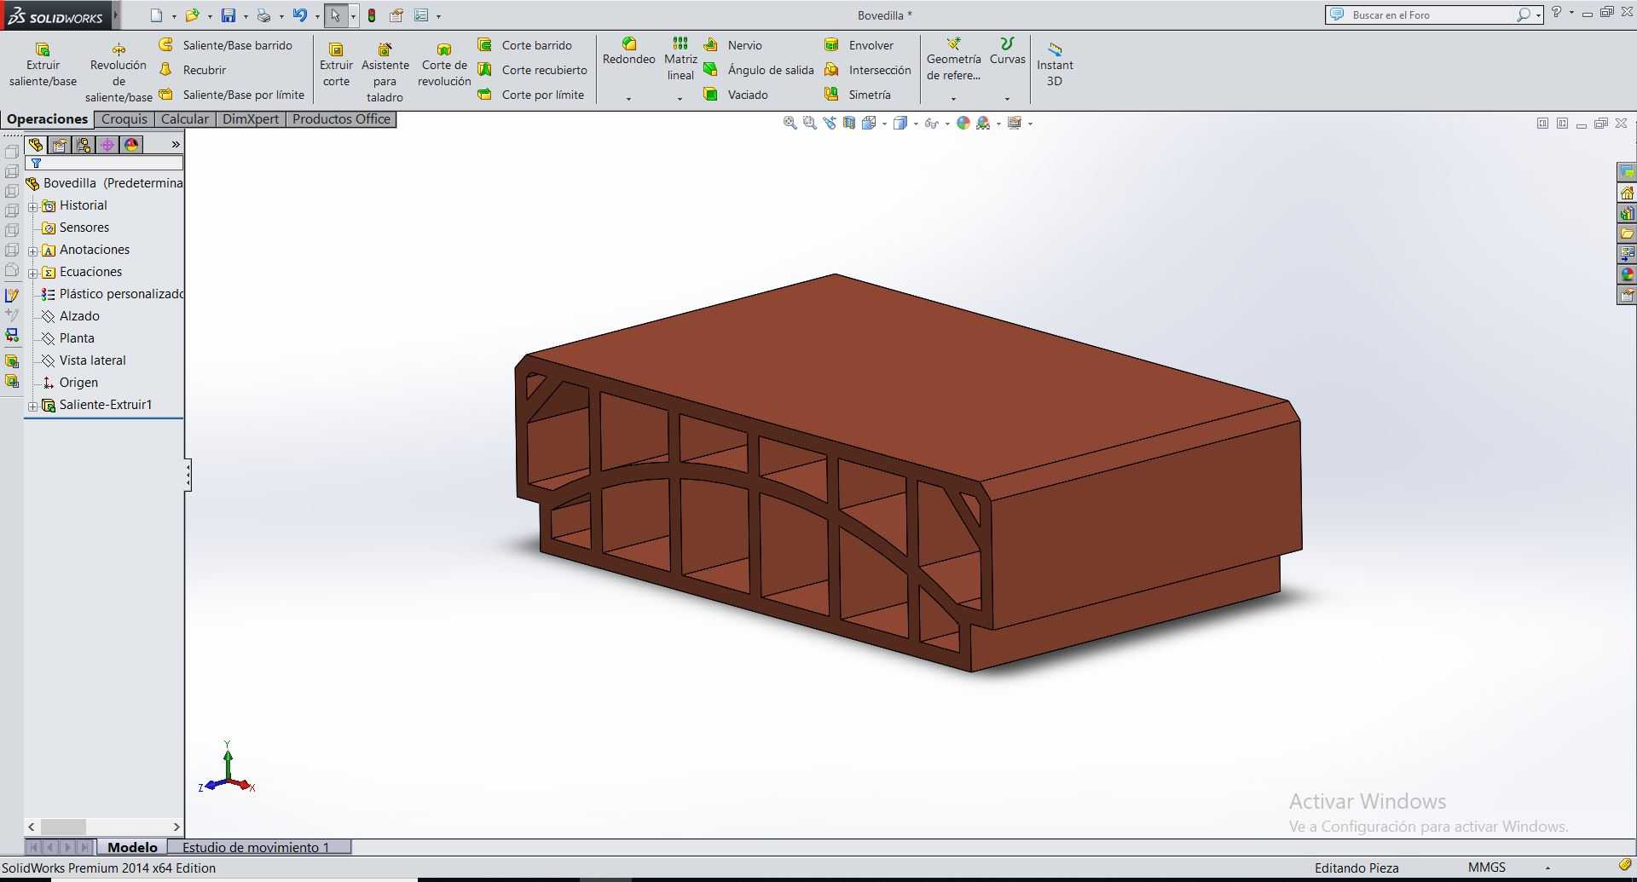
Task: Click Corte barrido tool
Action: [x=525, y=45]
